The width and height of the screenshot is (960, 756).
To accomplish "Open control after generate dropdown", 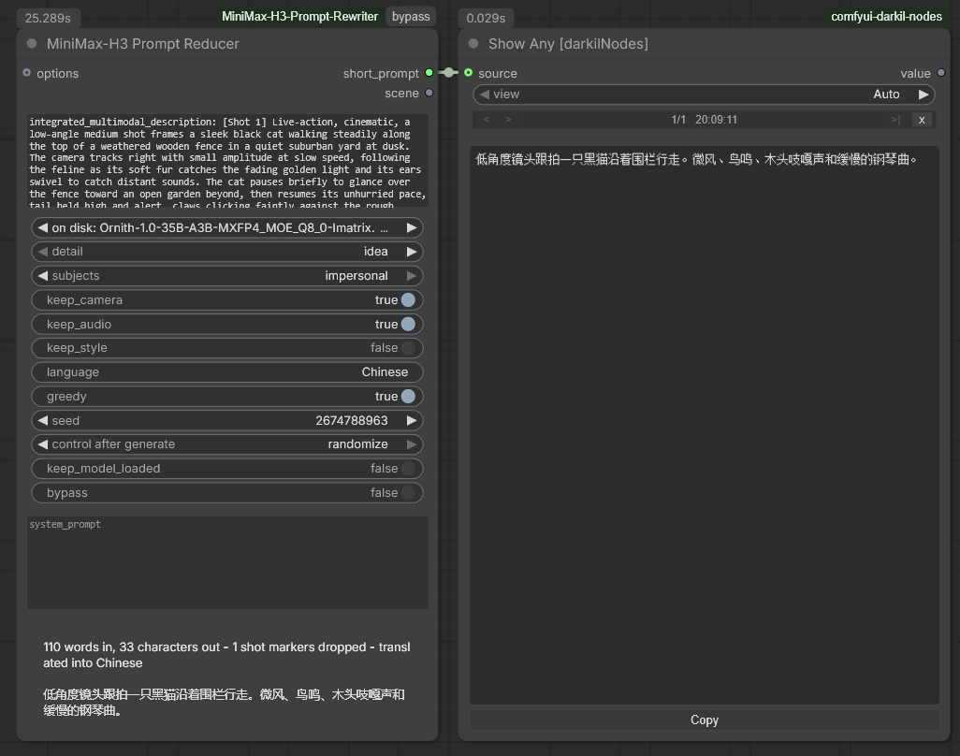I will pos(227,444).
